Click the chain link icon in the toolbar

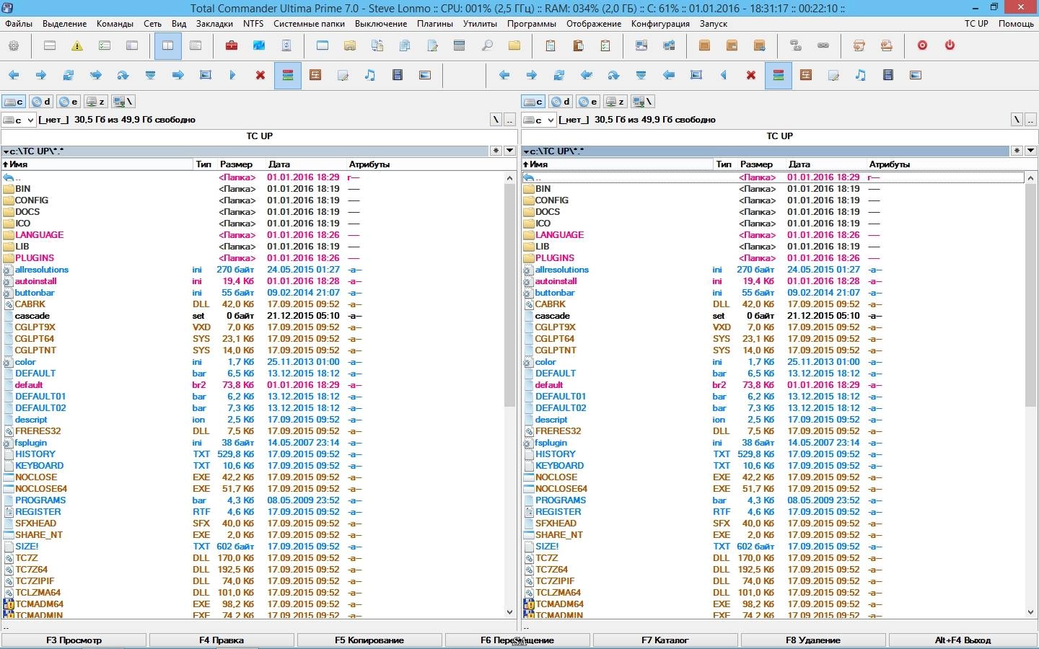coord(823,45)
